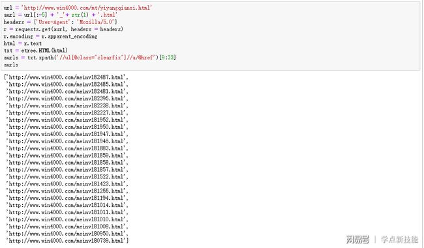The image size is (424, 248).
Task: Click the line "r = requests.get(aurl, headers = headers)"
Action: pos(63,29)
